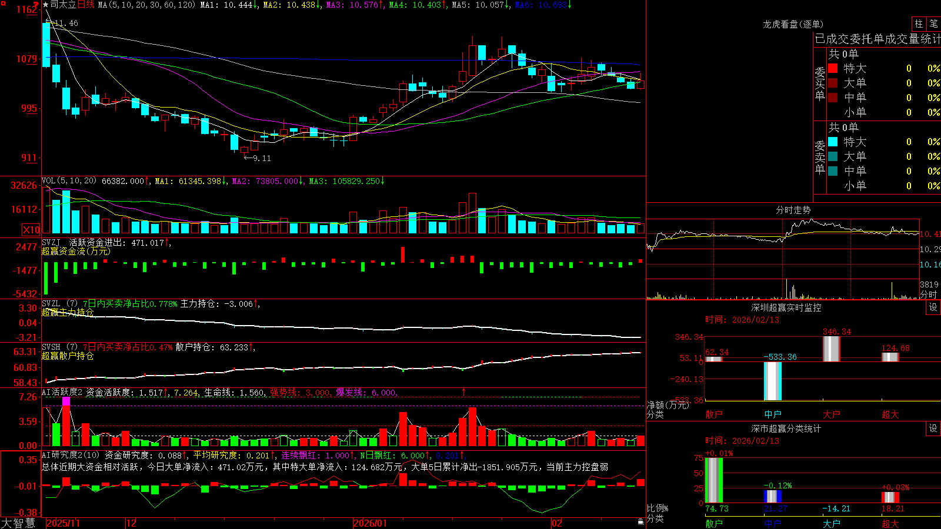Click the 散户持仓: 63.233 value
The height and width of the screenshot is (529, 941).
coord(212,347)
